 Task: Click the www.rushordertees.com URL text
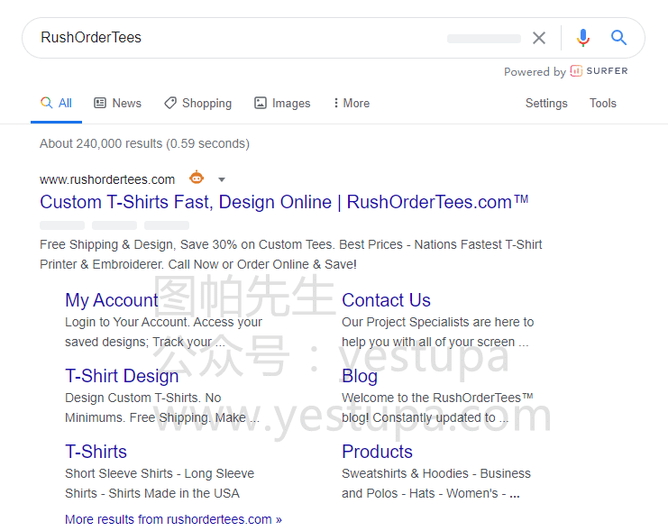(107, 179)
